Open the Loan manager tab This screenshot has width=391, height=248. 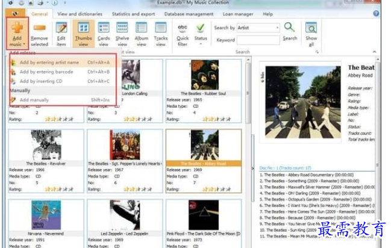238,14
